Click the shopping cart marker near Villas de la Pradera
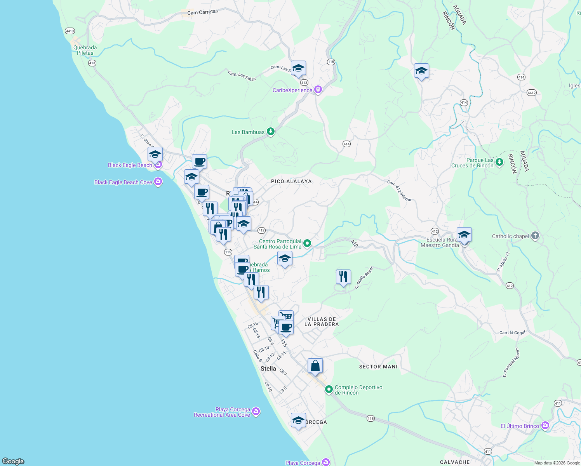Screen dimensions: 581x466 pos(286,316)
